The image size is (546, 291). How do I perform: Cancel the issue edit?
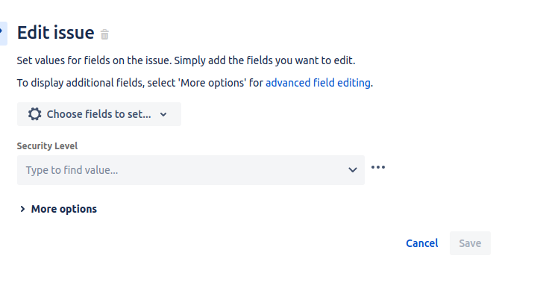coord(422,243)
